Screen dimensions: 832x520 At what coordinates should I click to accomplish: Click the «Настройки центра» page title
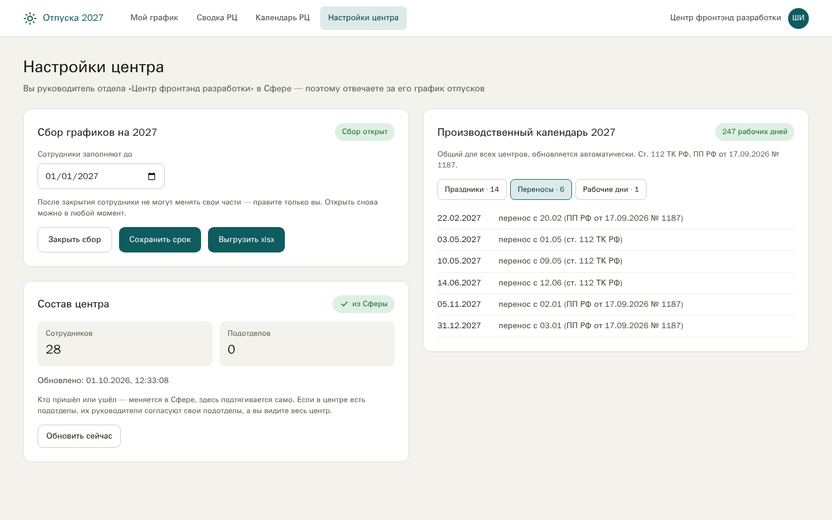[x=94, y=67]
